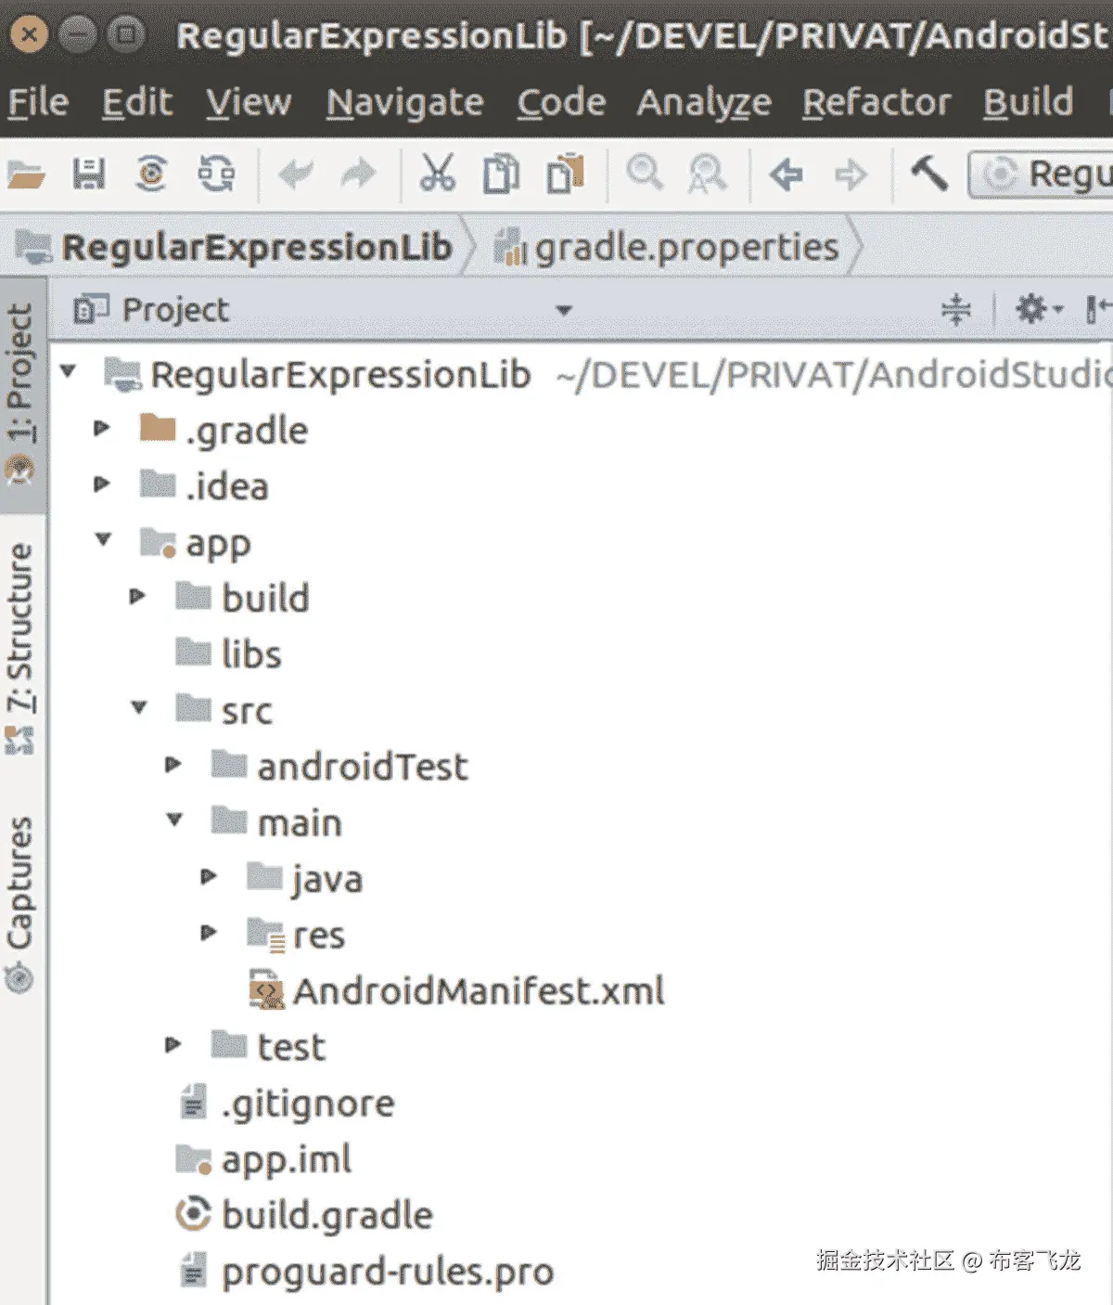Save all files with the toolbar icon
Image resolution: width=1113 pixels, height=1305 pixels.
88,174
